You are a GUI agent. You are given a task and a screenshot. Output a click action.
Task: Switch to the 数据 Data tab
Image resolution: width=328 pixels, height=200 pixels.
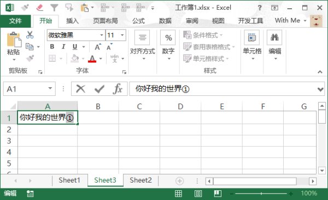pyautogui.click(x=165, y=21)
